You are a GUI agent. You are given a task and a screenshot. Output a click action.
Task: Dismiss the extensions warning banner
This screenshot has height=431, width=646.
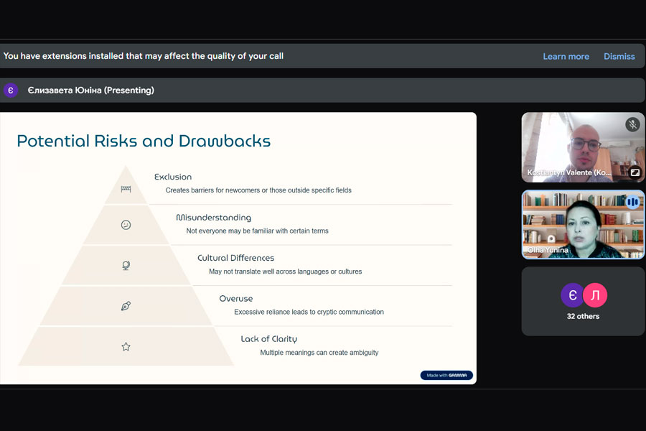click(x=619, y=57)
